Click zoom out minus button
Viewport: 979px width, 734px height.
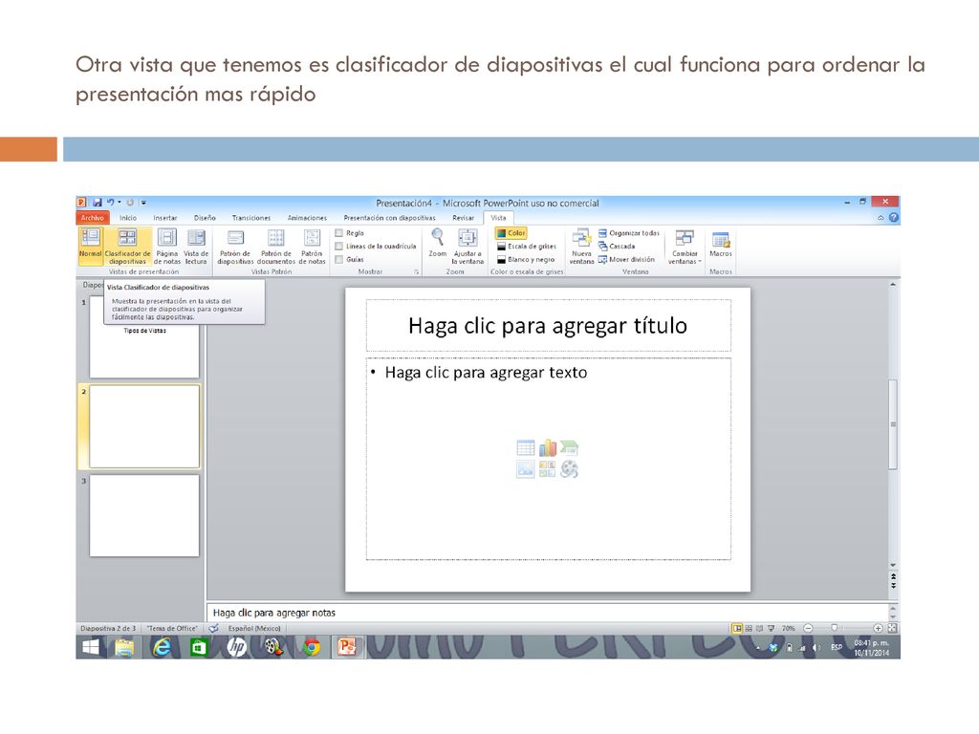pyautogui.click(x=808, y=629)
